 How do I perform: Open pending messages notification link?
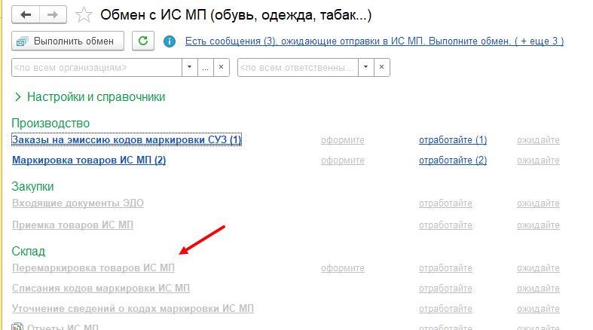click(374, 41)
